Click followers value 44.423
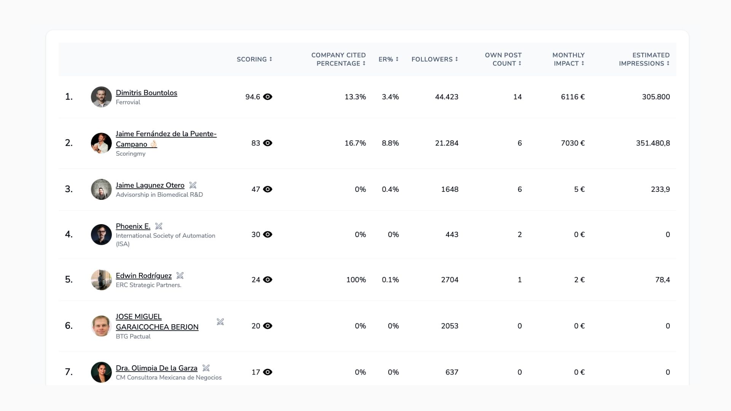Screen dimensions: 731x411 (x=447, y=97)
